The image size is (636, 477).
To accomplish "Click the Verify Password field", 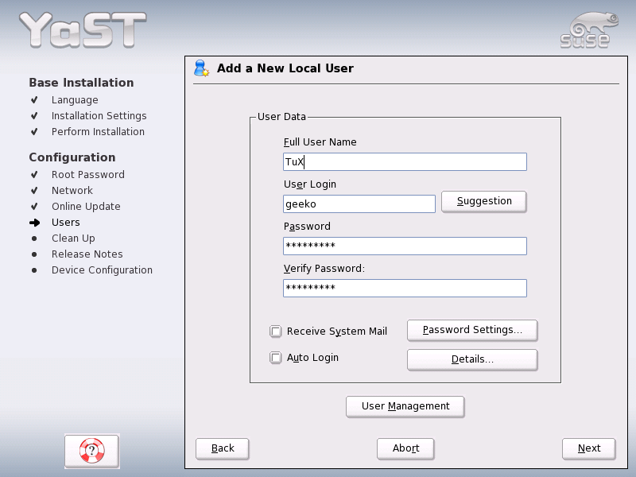I will 405,289.
